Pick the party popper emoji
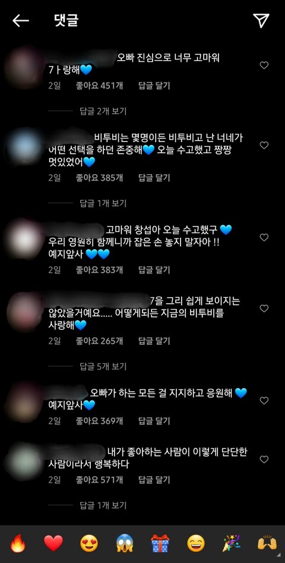 pos(232,543)
